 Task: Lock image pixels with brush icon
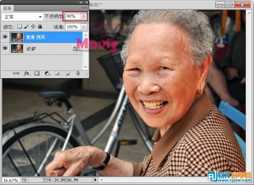click(x=26, y=26)
